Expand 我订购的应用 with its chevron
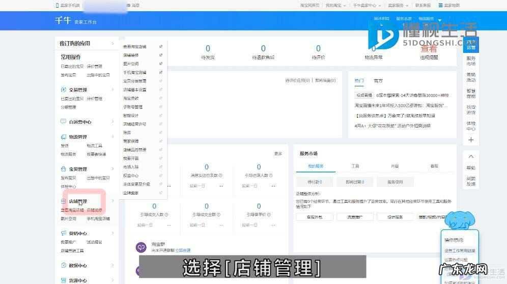 pyautogui.click(x=113, y=43)
